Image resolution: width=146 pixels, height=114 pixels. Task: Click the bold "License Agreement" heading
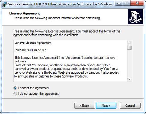click(24, 14)
